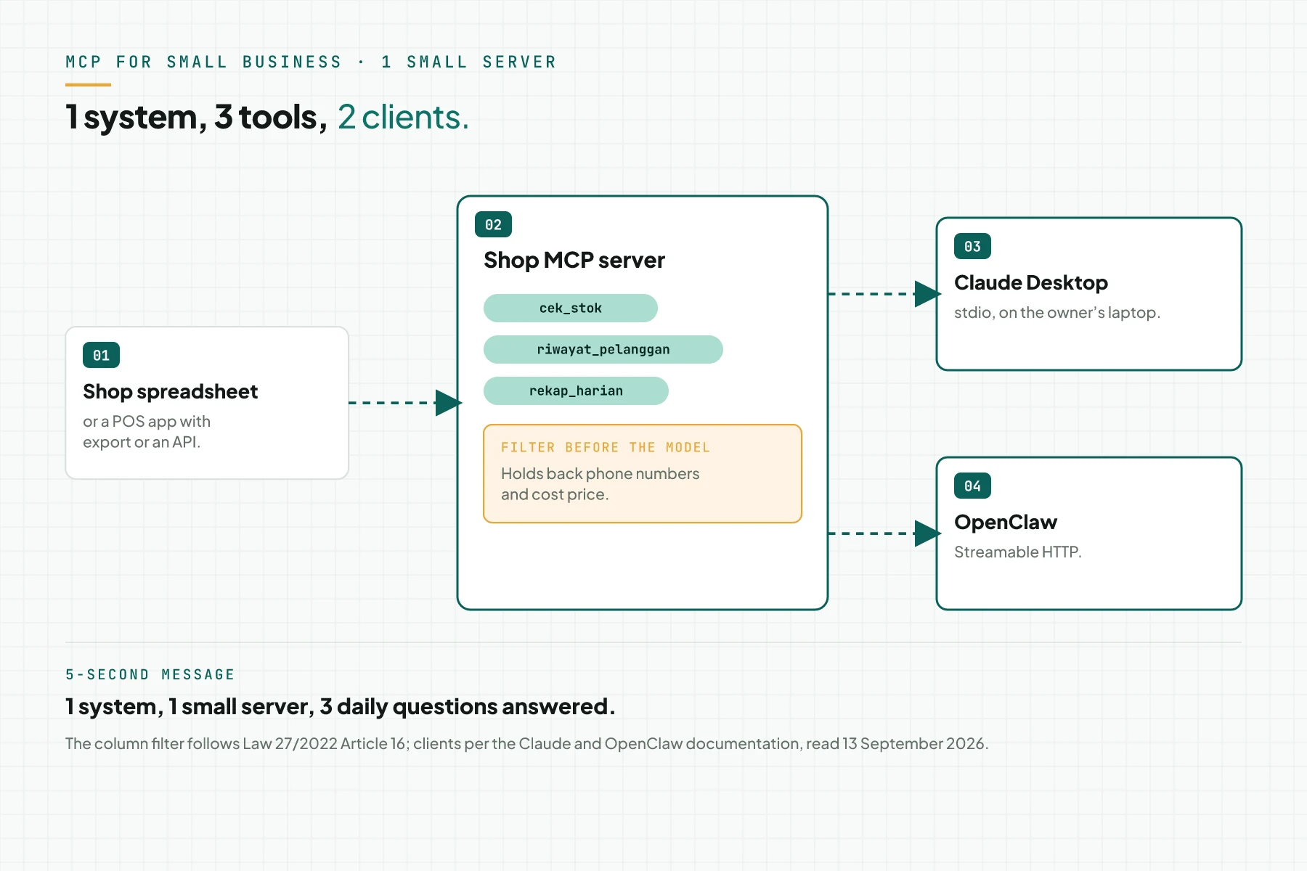1307x871 pixels.
Task: Click the Shop MCP server title
Action: (x=574, y=260)
